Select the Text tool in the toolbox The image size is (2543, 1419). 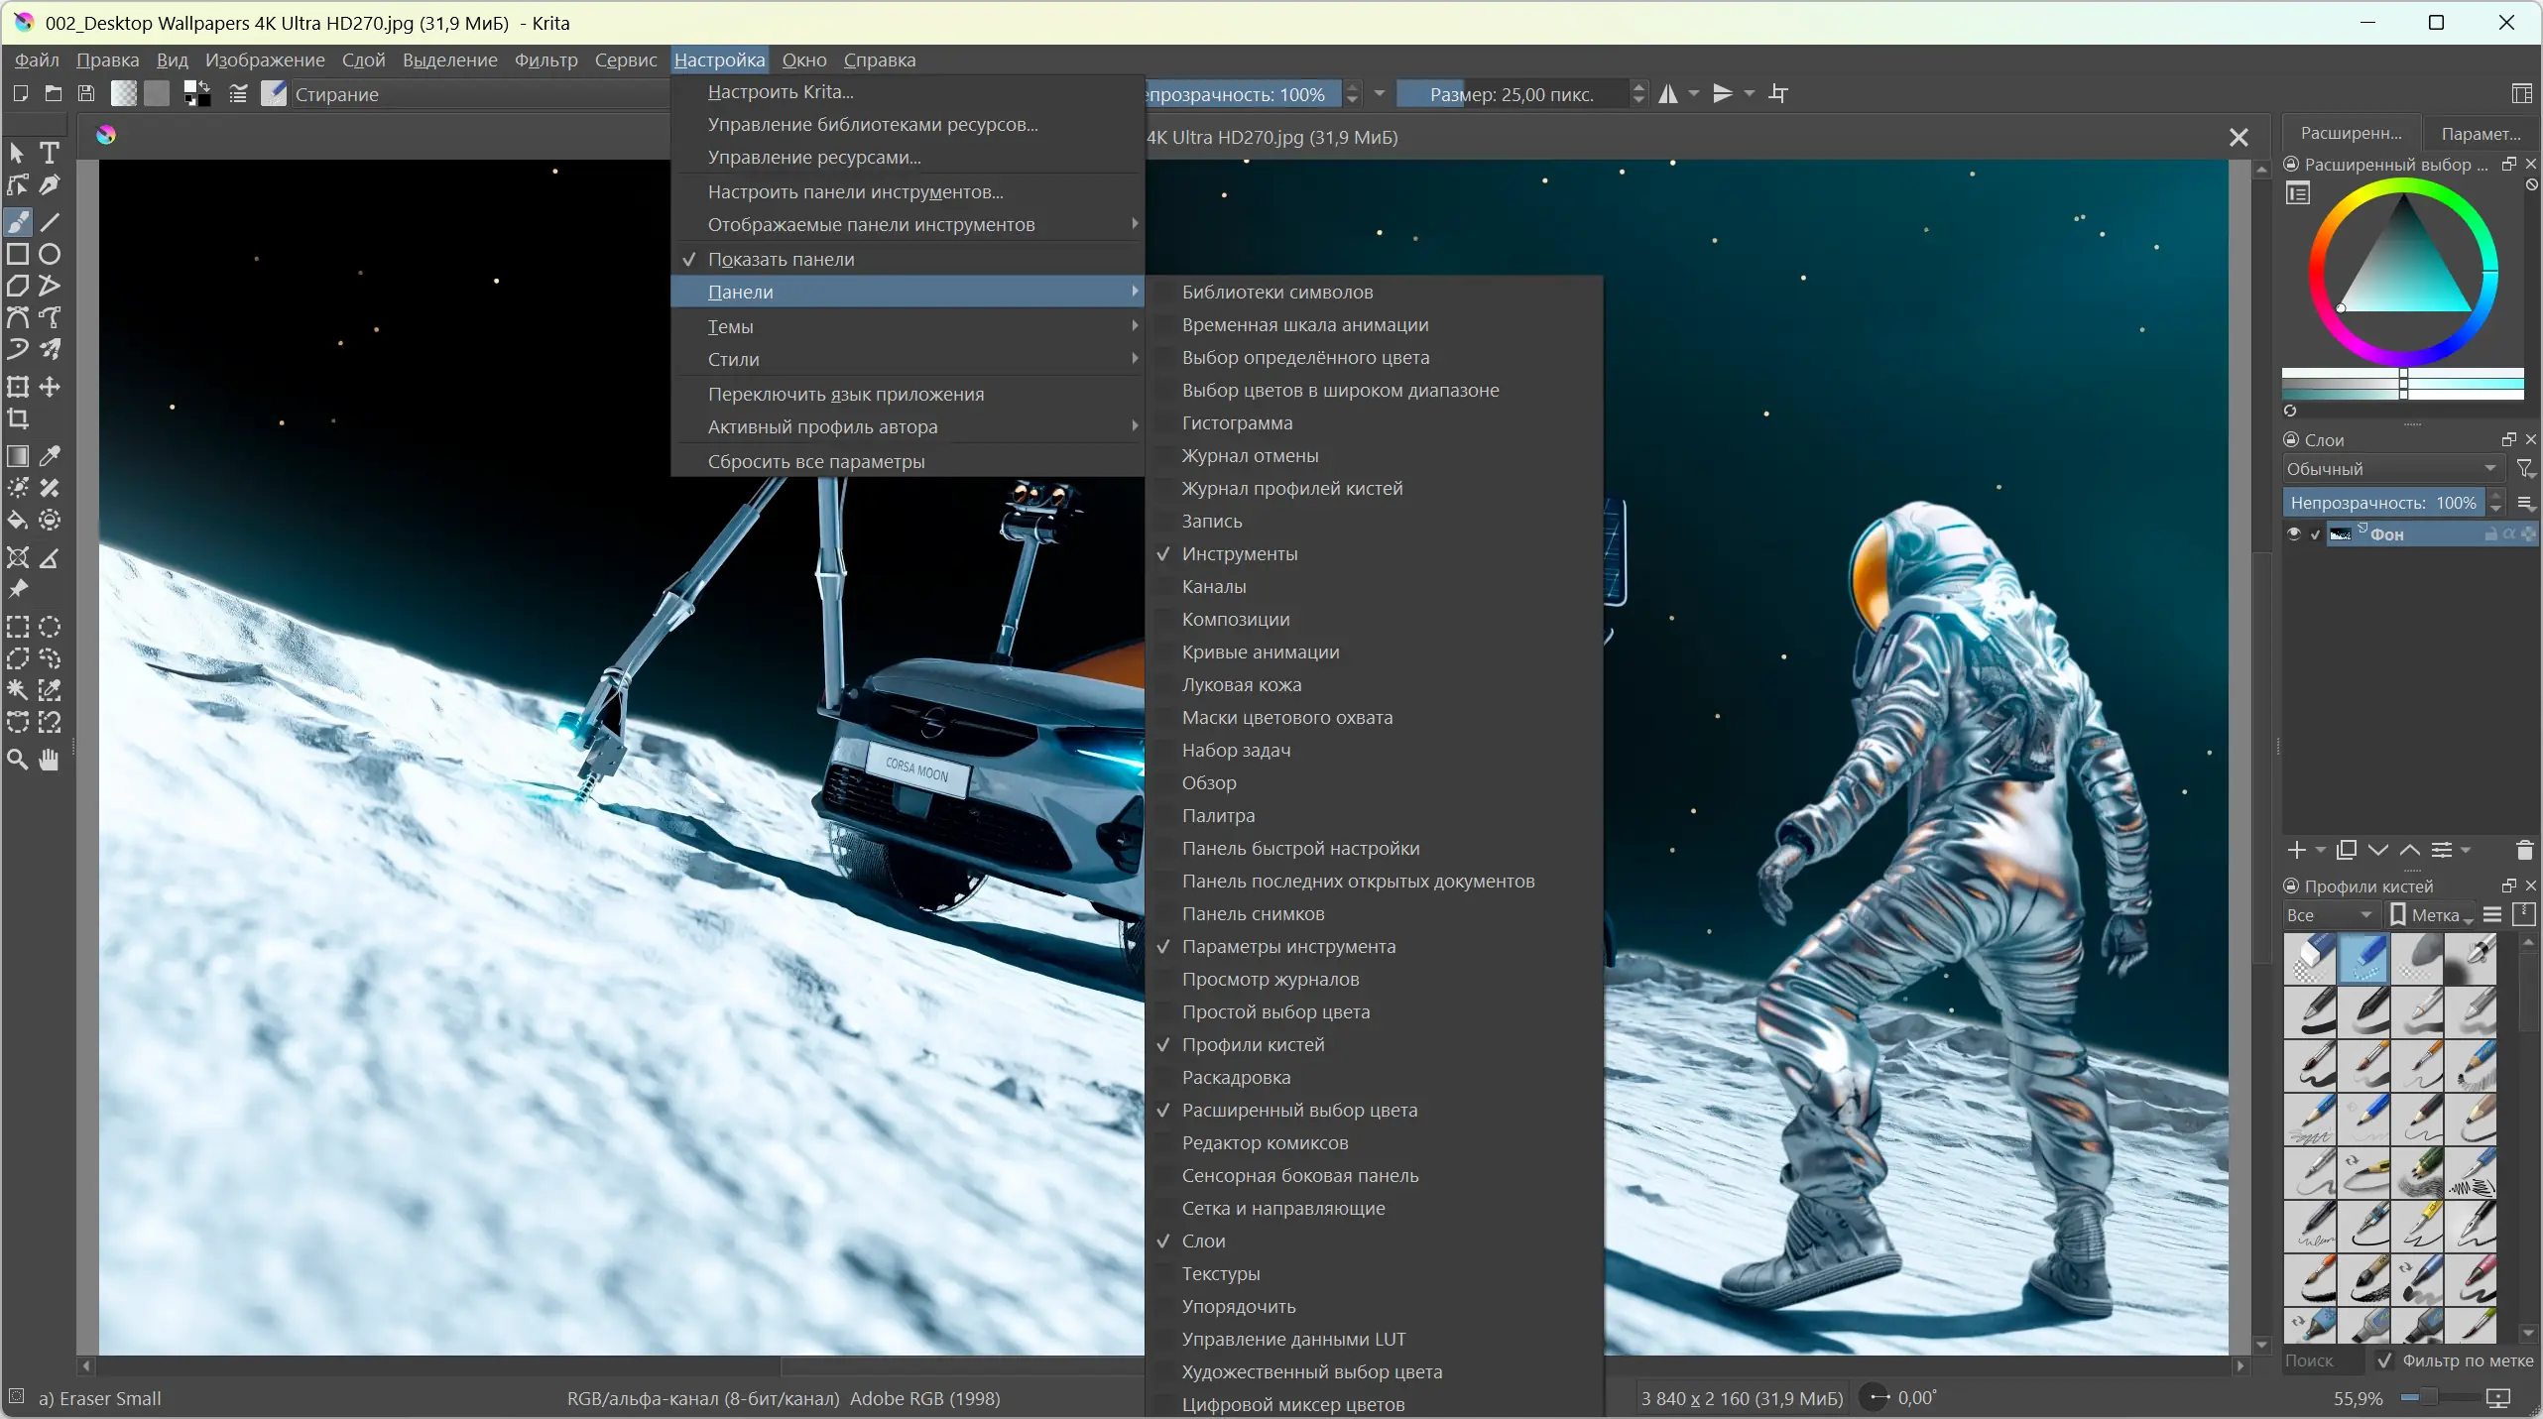click(50, 153)
